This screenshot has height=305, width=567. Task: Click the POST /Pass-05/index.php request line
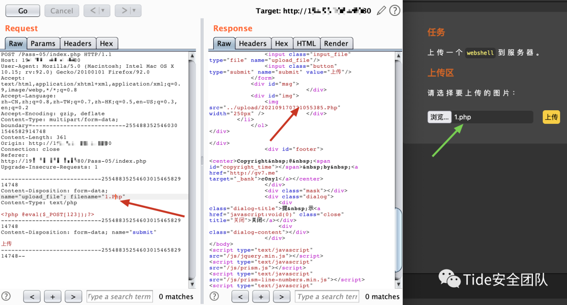pyautogui.click(x=56, y=55)
